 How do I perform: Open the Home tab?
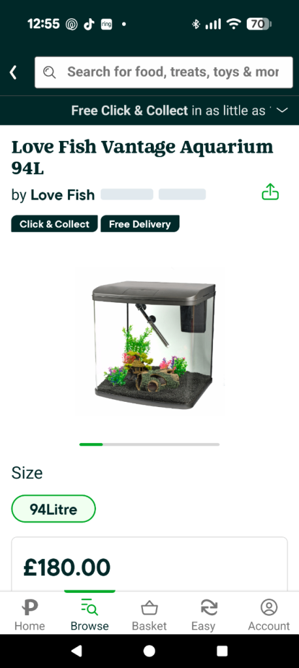(x=29, y=615)
